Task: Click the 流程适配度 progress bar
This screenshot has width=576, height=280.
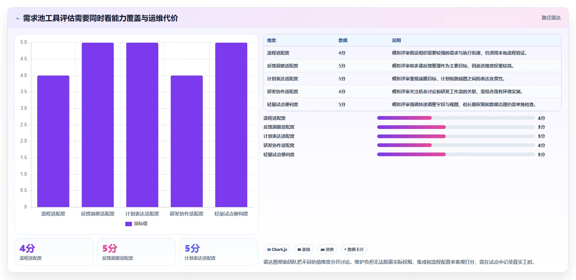Action: pos(456,118)
